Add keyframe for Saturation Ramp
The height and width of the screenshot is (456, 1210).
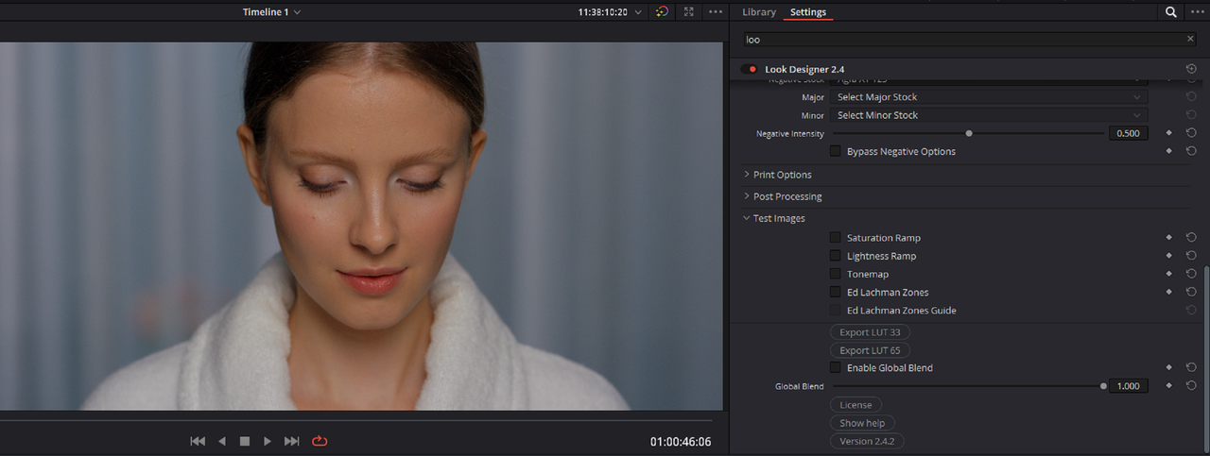[1169, 238]
